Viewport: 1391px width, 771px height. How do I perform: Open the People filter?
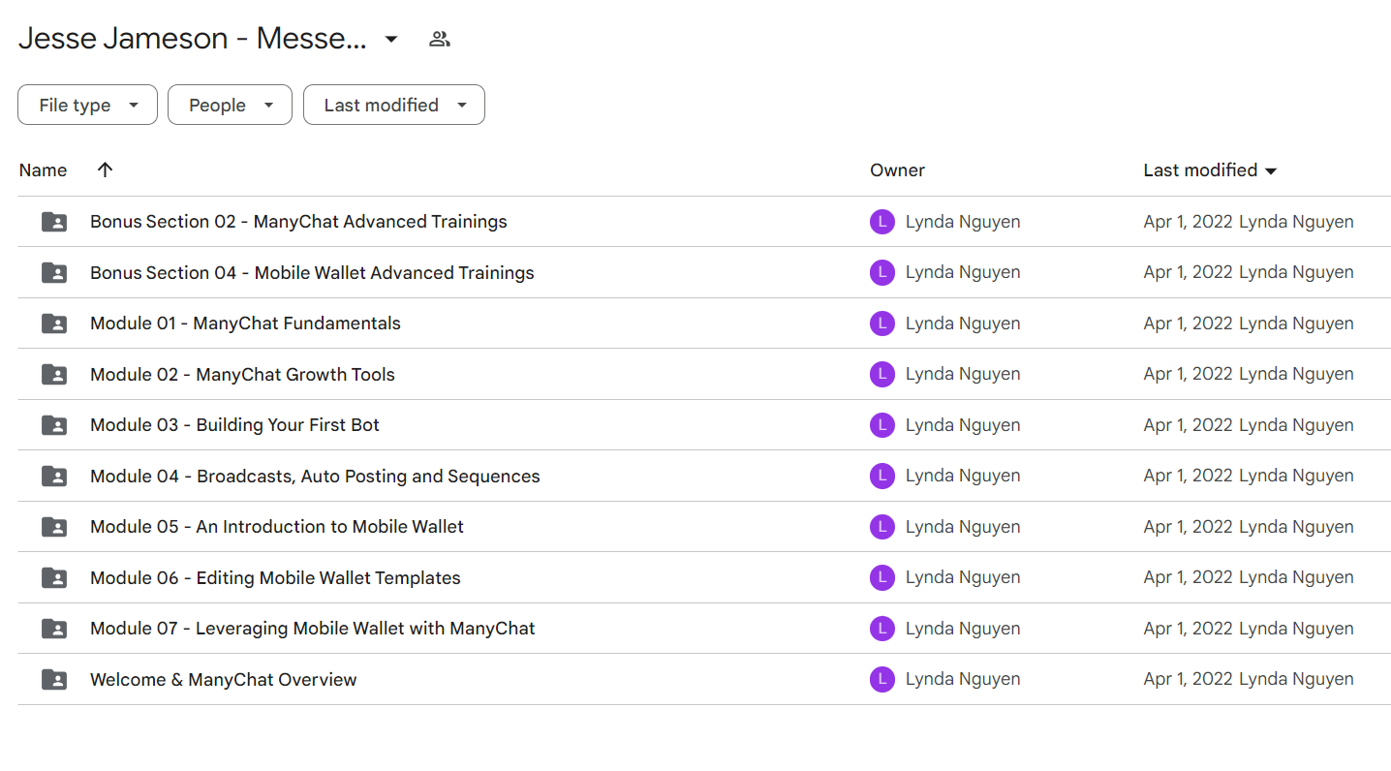[x=230, y=105]
